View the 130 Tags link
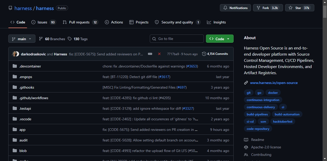Viewport: 327px width, 161px height. pyautogui.click(x=78, y=39)
